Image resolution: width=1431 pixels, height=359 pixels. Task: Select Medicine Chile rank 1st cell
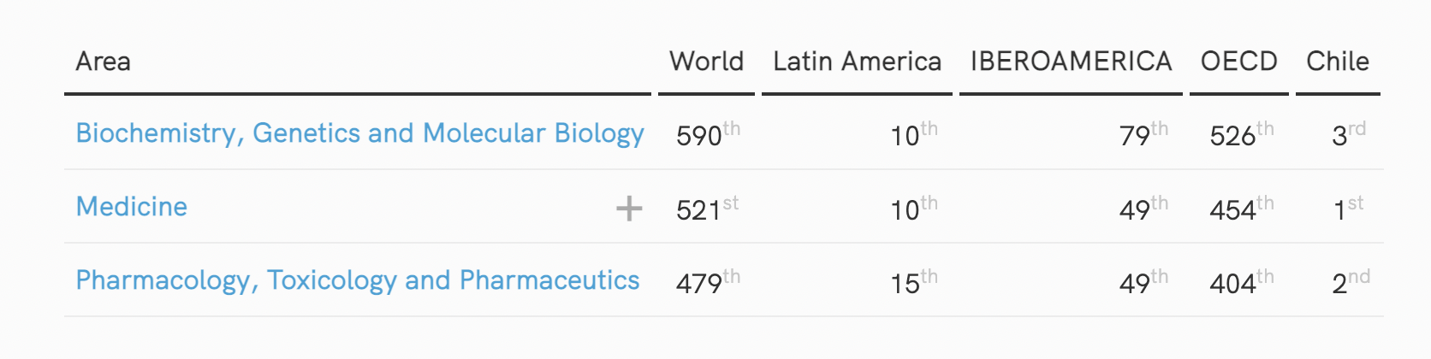[x=1349, y=208]
